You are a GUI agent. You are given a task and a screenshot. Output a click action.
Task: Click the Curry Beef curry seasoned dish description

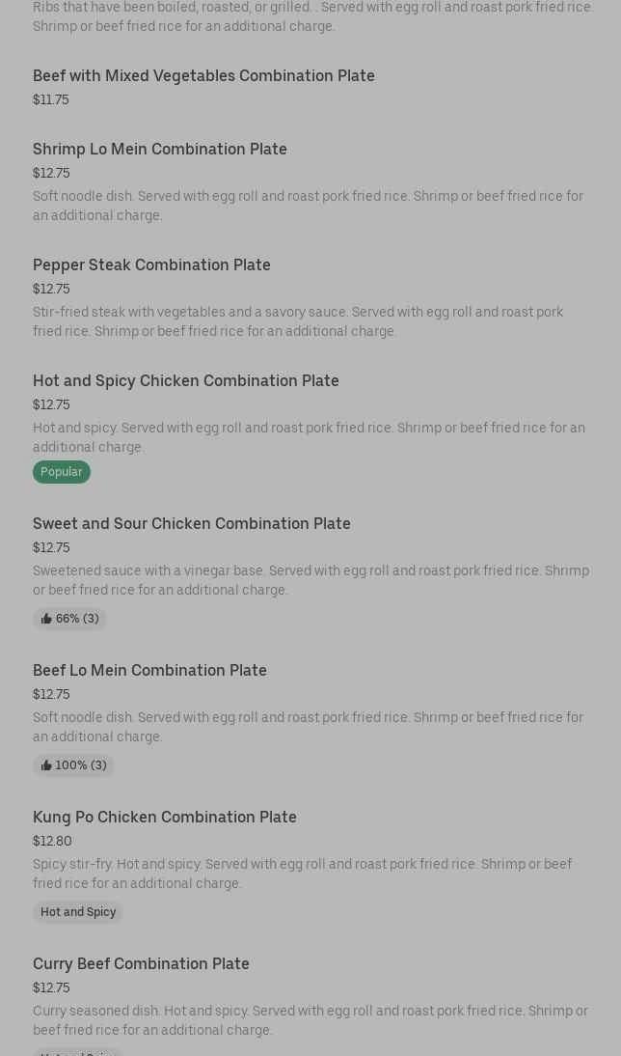tap(310, 1020)
